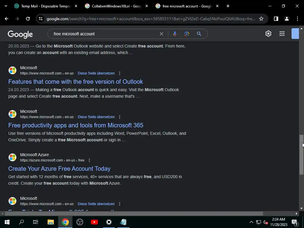Select the free microsoft account tab
304x228 pixels.
tap(187, 6)
